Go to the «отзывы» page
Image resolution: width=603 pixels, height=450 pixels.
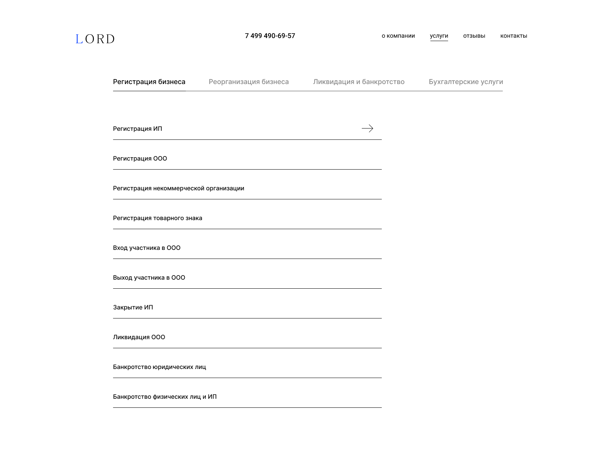click(474, 36)
